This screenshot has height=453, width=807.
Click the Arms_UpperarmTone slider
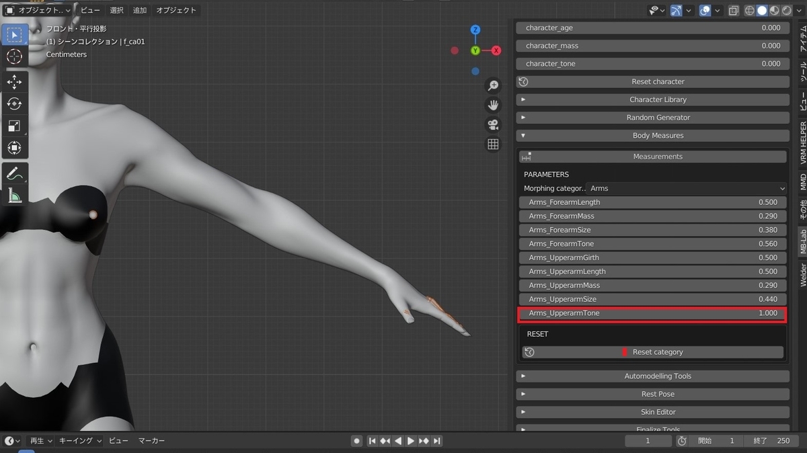coord(652,313)
